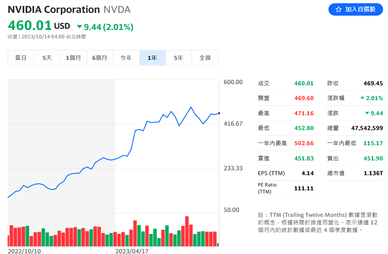388x254 pixels.
Task: Click the NVDA ticker symbol
Action: [x=117, y=9]
